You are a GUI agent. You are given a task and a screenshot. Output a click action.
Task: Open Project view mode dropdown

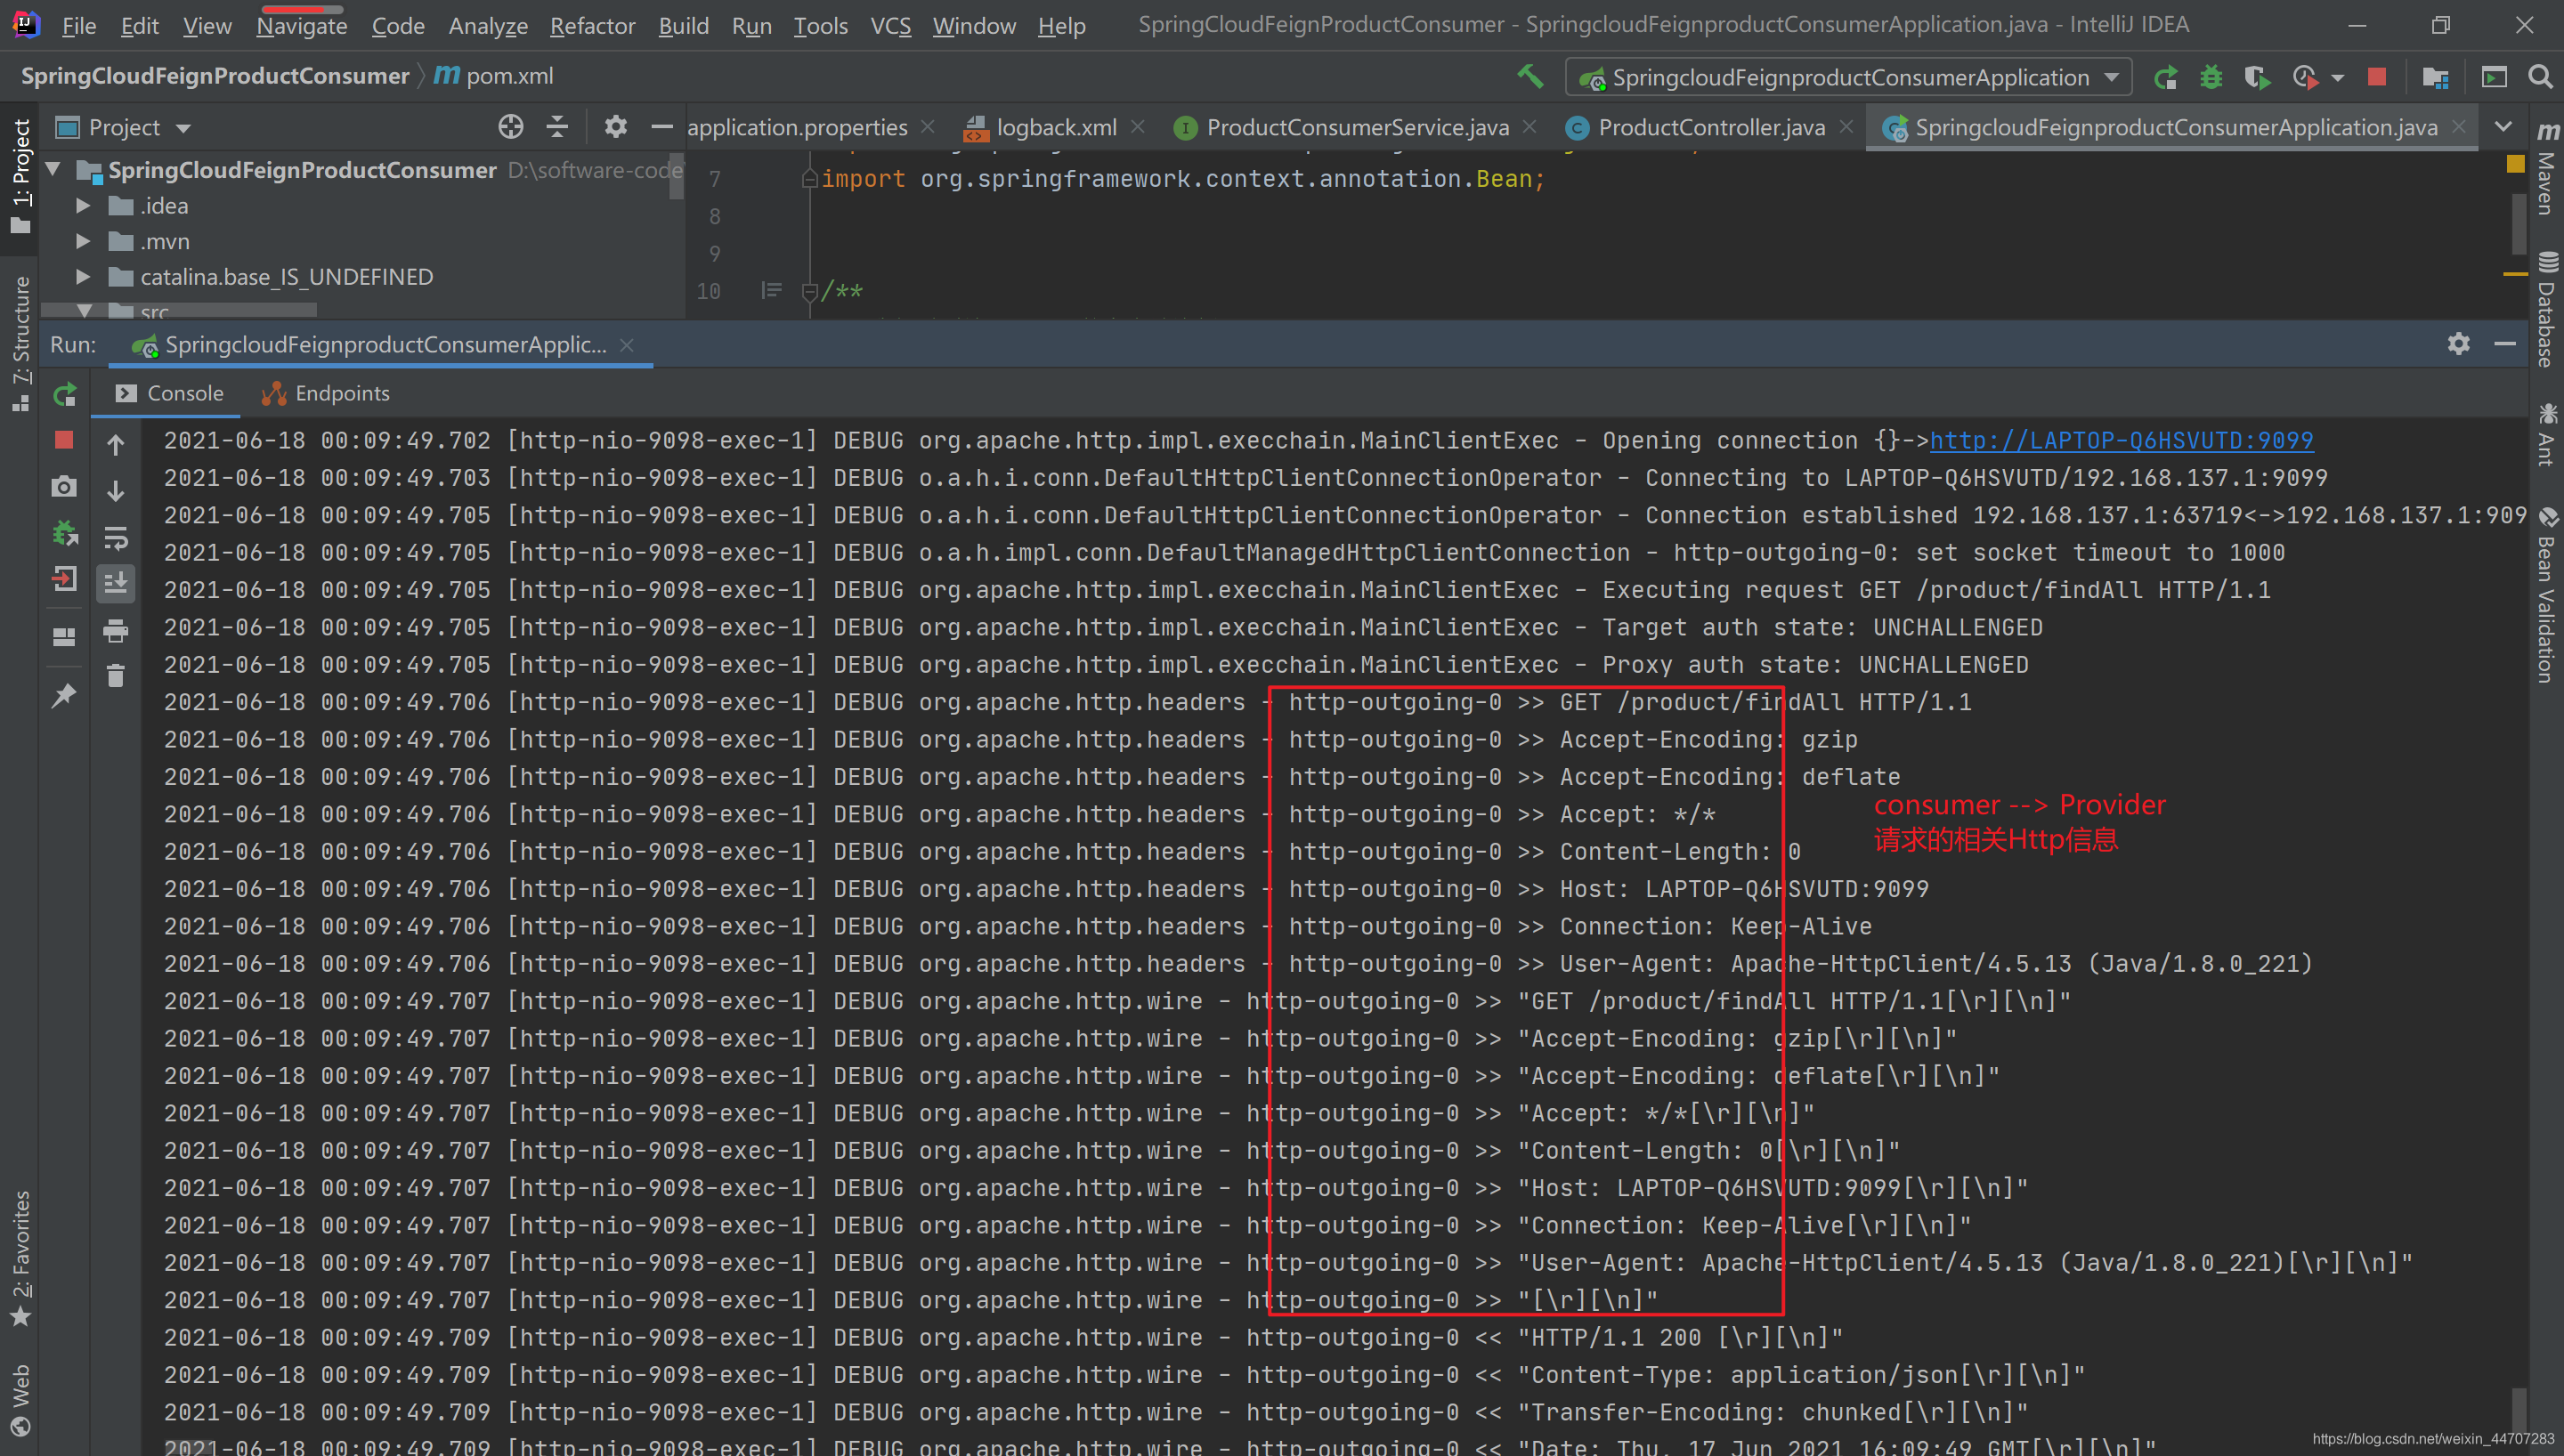pos(184,128)
